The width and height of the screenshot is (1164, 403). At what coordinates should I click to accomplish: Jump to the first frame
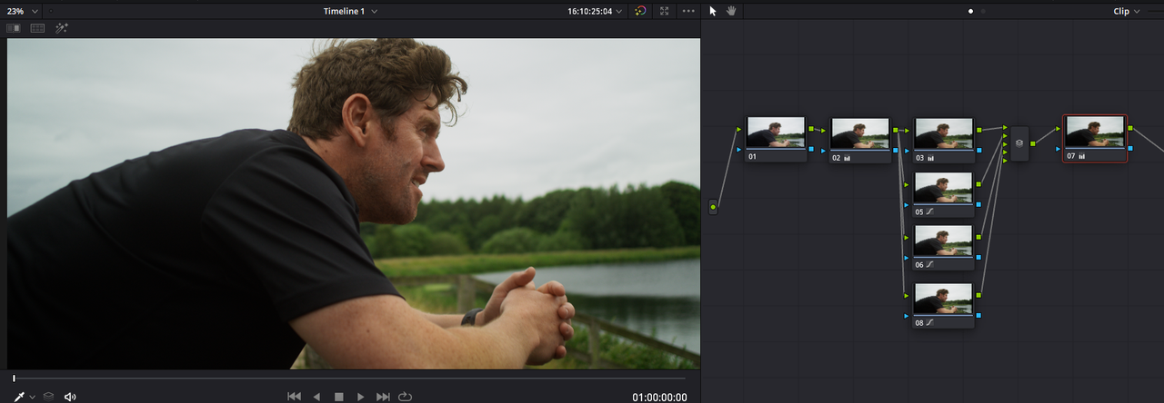pyautogui.click(x=295, y=397)
